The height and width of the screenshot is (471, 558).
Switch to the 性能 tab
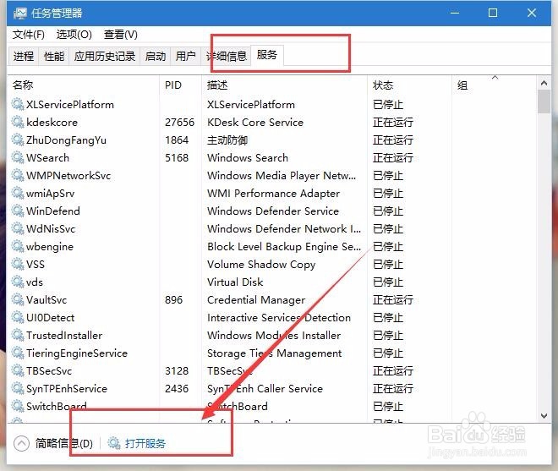(x=54, y=57)
